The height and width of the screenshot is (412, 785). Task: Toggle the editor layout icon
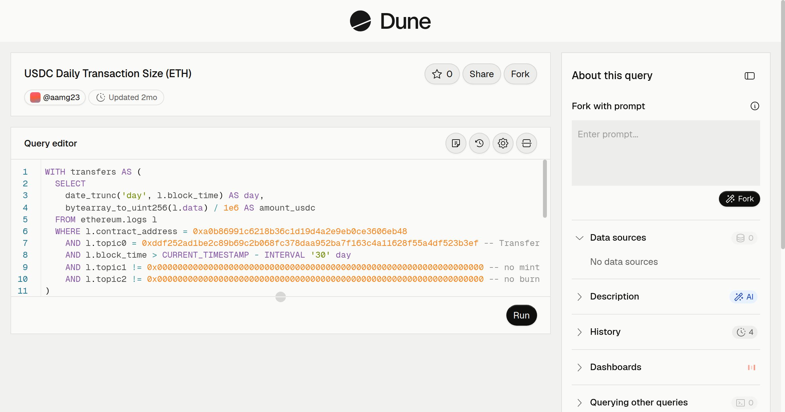coord(526,143)
